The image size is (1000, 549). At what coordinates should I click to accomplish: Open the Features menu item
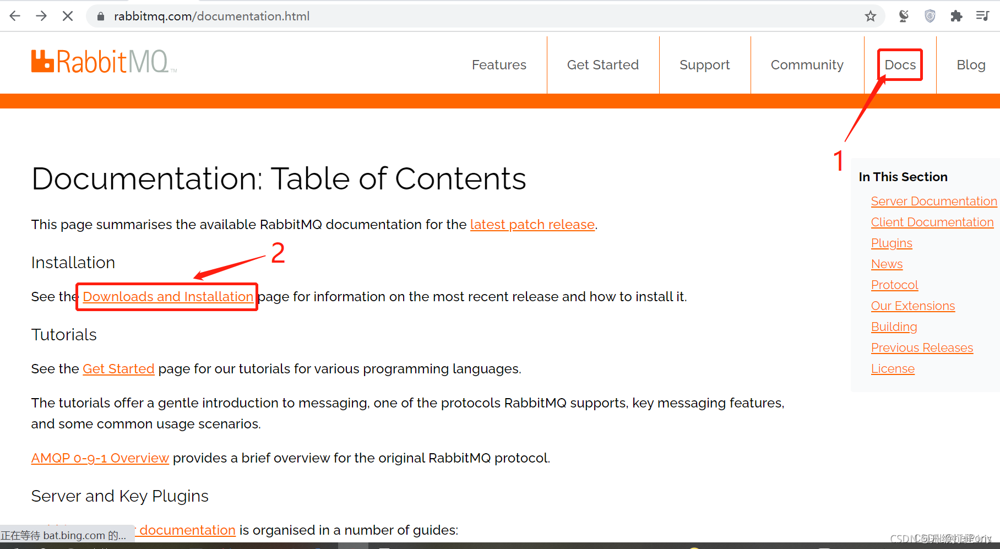click(x=499, y=65)
